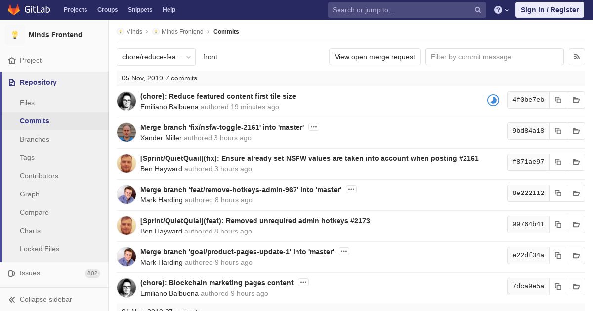View running pipeline status icon

coord(493,100)
